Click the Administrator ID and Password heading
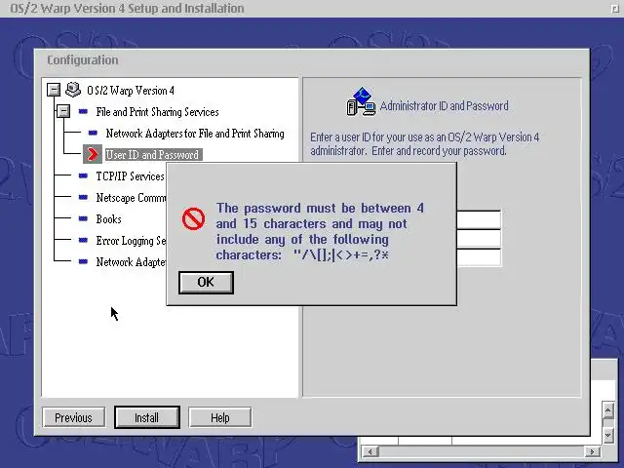The width and height of the screenshot is (624, 468). (x=445, y=106)
